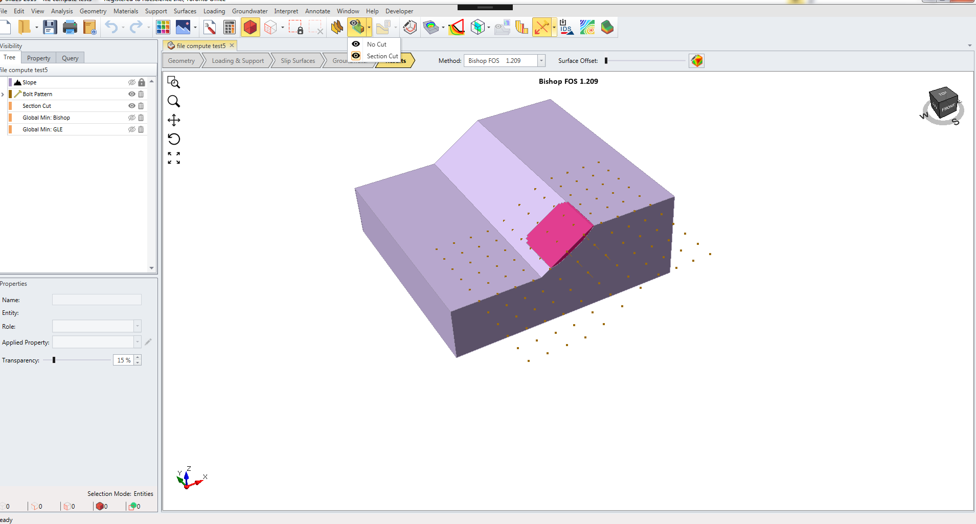The image size is (976, 524).
Task: Open dropdown arrow beside open folder icon
Action: pyautogui.click(x=37, y=28)
